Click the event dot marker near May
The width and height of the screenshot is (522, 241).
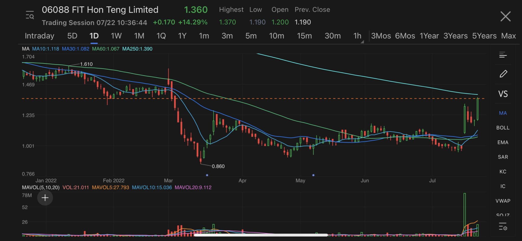point(313,175)
